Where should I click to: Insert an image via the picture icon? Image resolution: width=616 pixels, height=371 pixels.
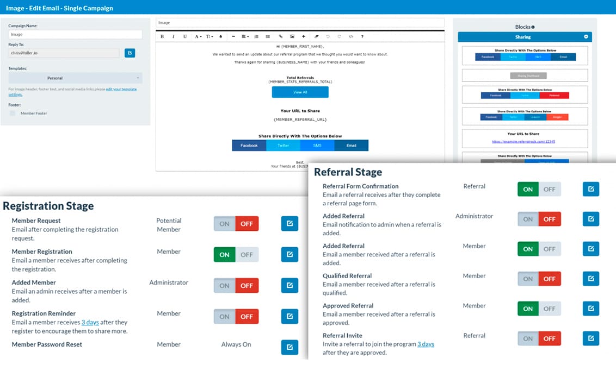(x=292, y=36)
